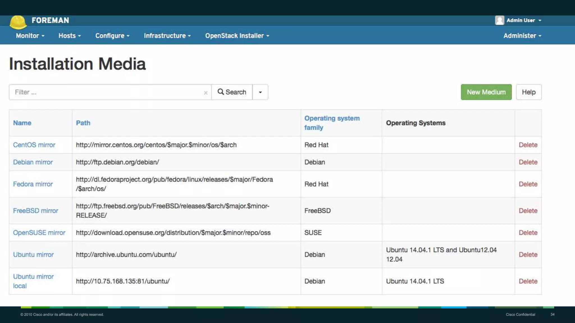Expand the search options dropdown arrow
Viewport: 575px width, 323px height.
pos(260,92)
